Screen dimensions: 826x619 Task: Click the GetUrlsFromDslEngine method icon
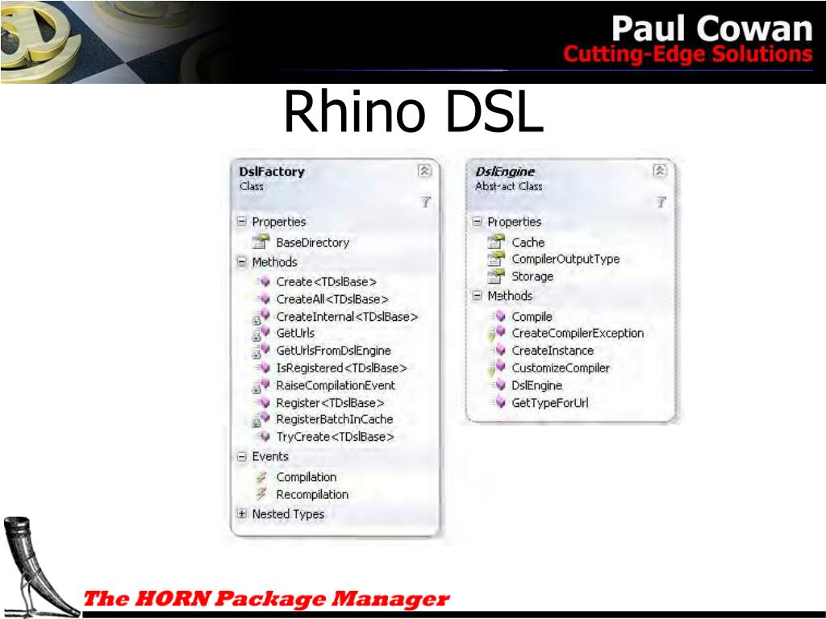tap(261, 351)
